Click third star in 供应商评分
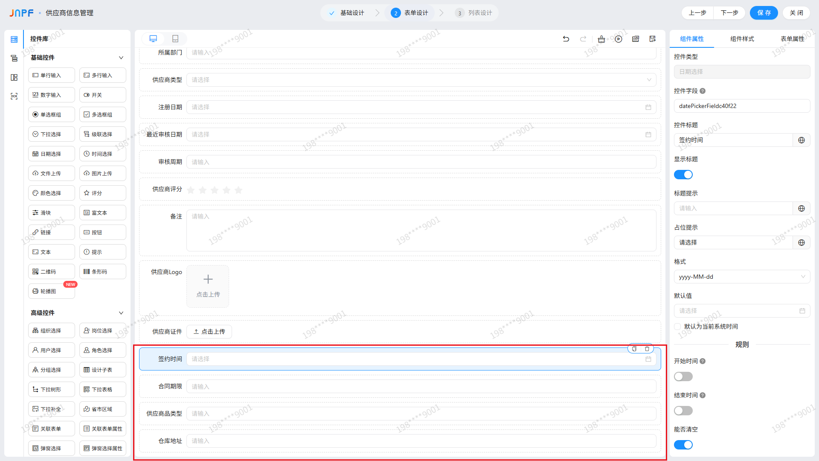The image size is (819, 461). 215,190
